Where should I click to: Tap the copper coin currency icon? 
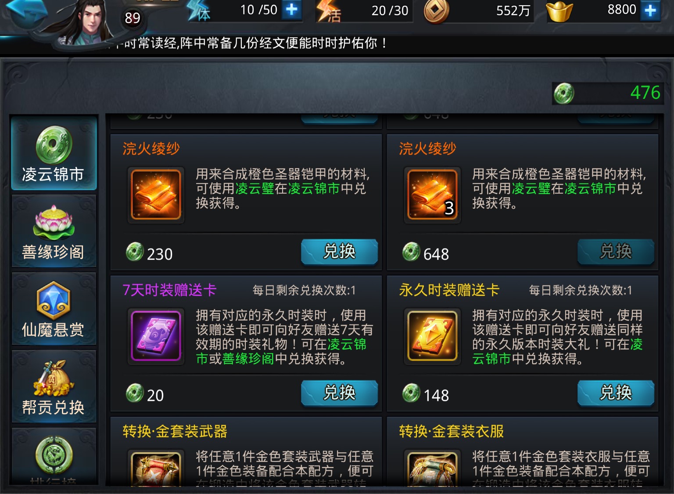[436, 11]
